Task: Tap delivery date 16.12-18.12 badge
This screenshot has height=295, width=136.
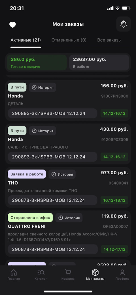Action: point(114,200)
